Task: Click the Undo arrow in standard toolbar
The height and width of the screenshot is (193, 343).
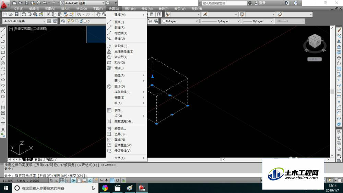Action: (x=79, y=14)
